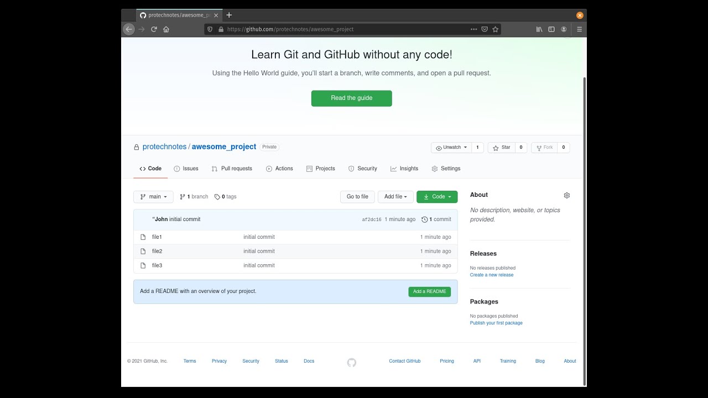Open the Pocket save icon in address bar
Image resolution: width=708 pixels, height=398 pixels.
coord(485,29)
